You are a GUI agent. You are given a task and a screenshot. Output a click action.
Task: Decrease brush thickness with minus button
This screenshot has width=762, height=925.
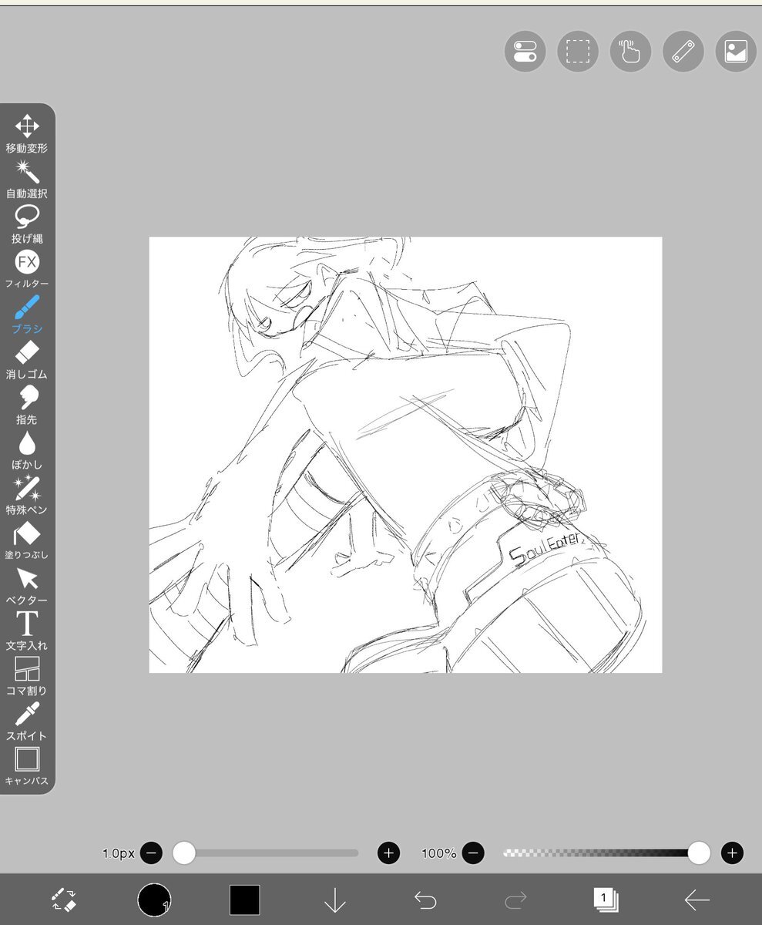(x=151, y=853)
